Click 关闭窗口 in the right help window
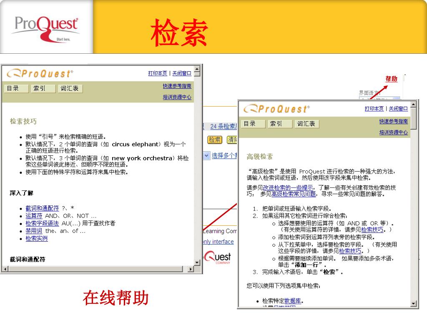 click(x=398, y=109)
